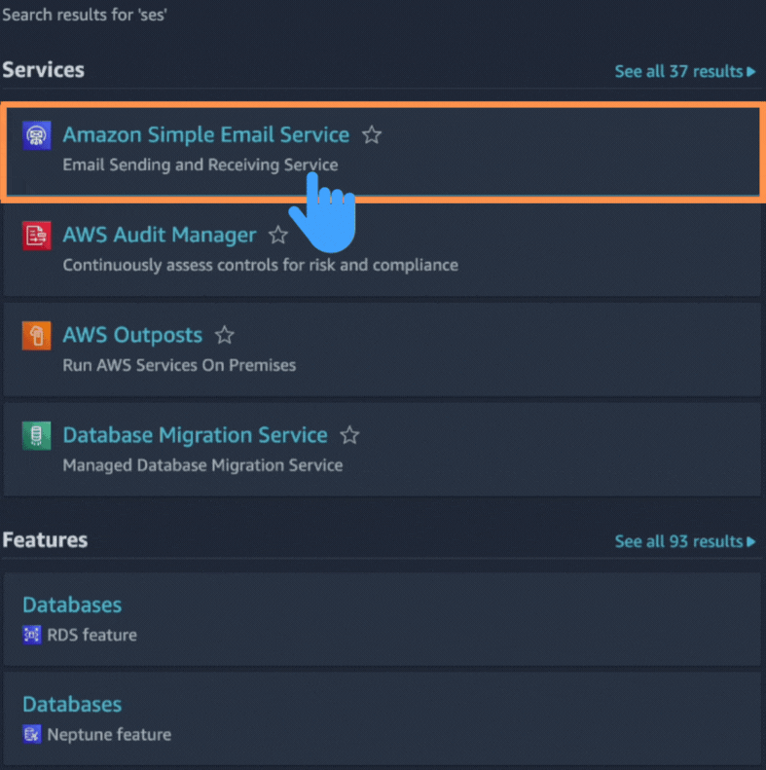Viewport: 766px width, 770px height.
Task: Open Amazon Simple Email Service link
Action: pyautogui.click(x=205, y=135)
